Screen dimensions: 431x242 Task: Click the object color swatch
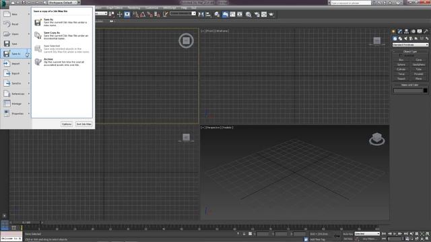click(425, 91)
